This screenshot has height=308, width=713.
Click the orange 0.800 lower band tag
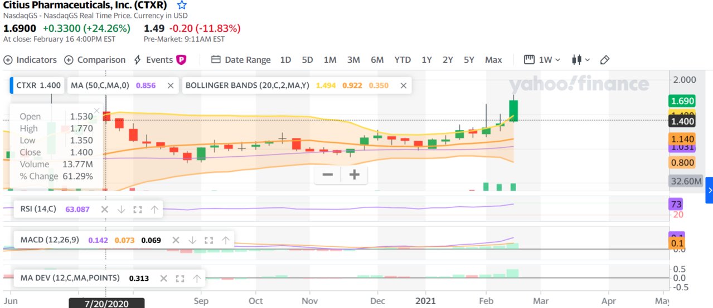[682, 163]
